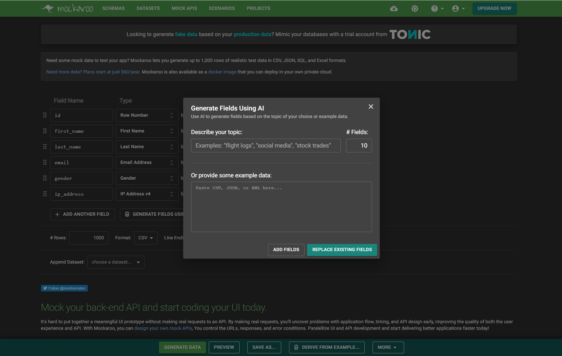The image size is (562, 356).
Task: Open the help question mark menu
Action: 437,9
